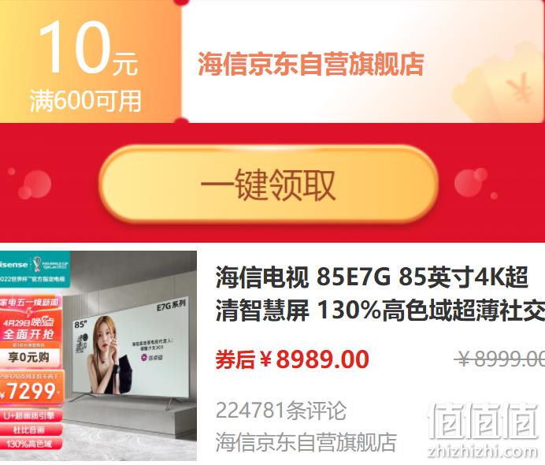Open the 海信电视 85E7G product title
The image size is (545, 465).
coord(380,293)
